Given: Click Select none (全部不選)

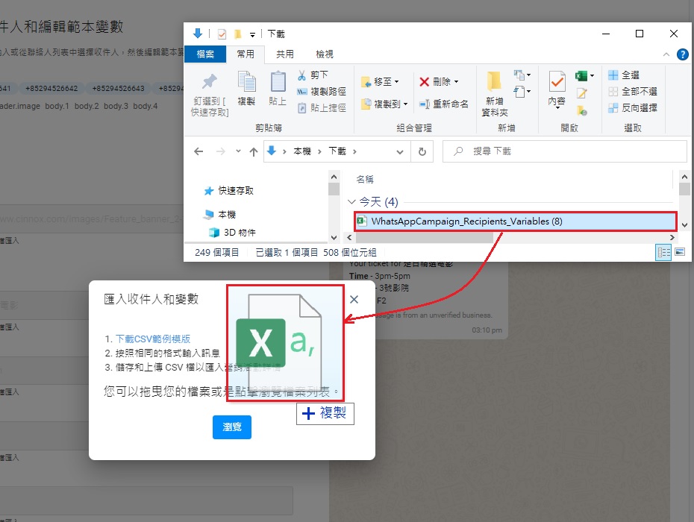Looking at the screenshot, I should 633,92.
